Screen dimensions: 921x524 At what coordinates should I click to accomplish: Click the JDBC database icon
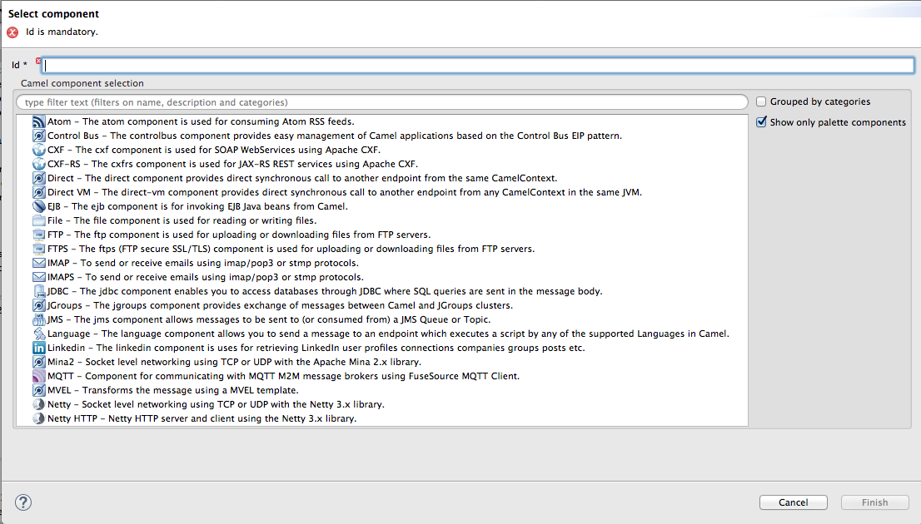point(39,291)
